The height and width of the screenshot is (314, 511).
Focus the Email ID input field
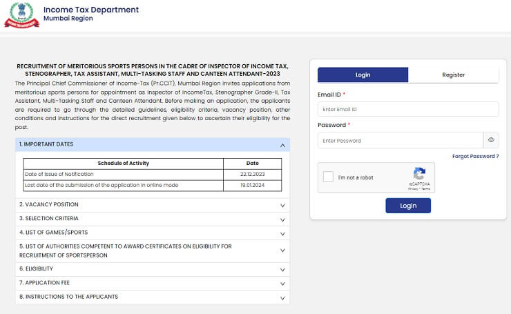point(408,109)
